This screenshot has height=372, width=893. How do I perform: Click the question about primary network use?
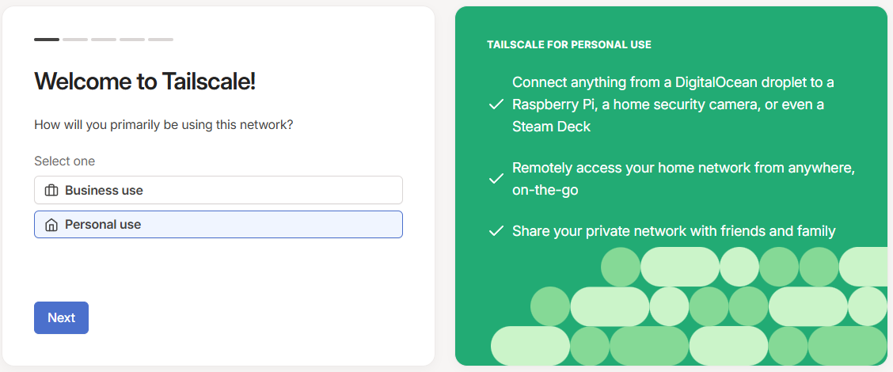pyautogui.click(x=164, y=124)
